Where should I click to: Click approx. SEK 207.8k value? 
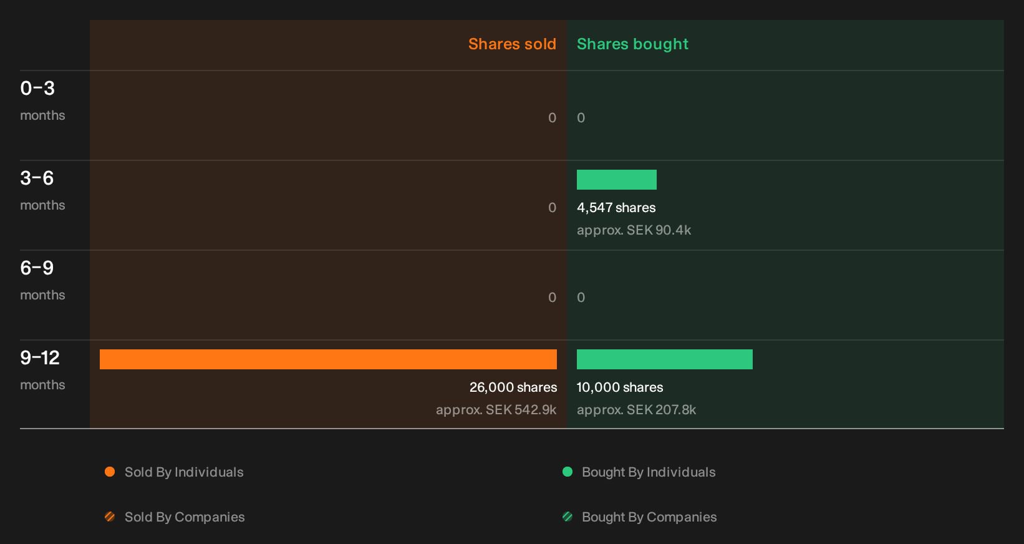click(636, 410)
